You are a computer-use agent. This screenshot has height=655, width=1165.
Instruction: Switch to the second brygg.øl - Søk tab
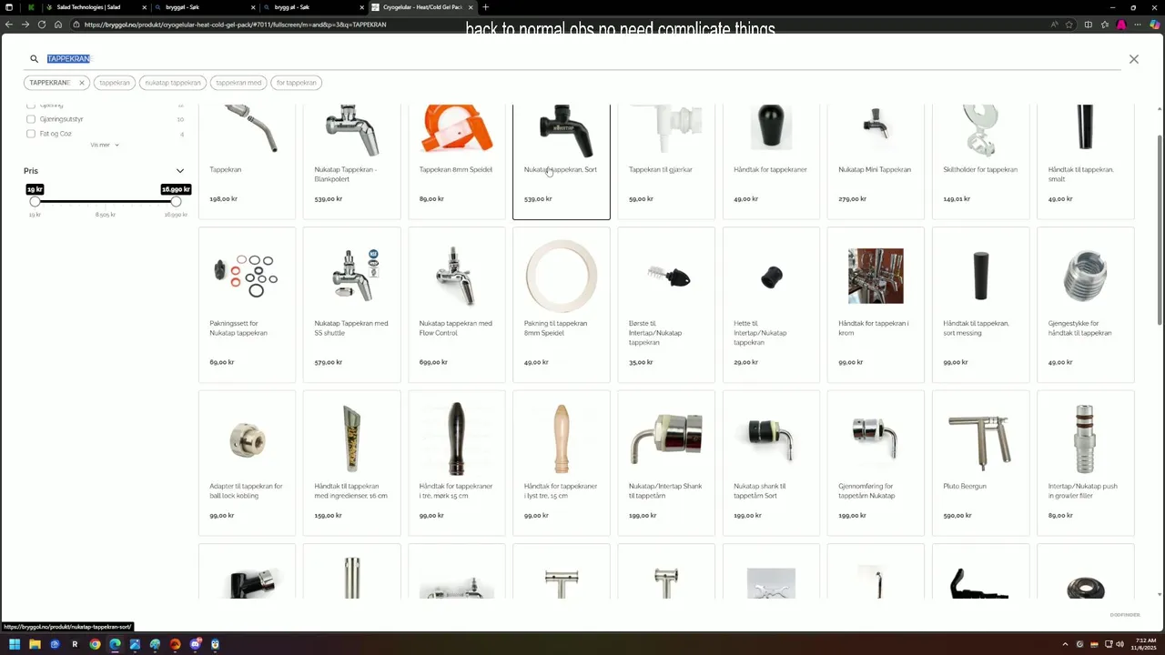pos(312,7)
